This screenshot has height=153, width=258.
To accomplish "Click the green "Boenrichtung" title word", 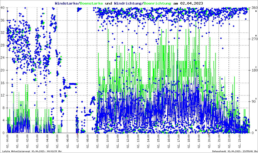I will click(x=157, y=3).
